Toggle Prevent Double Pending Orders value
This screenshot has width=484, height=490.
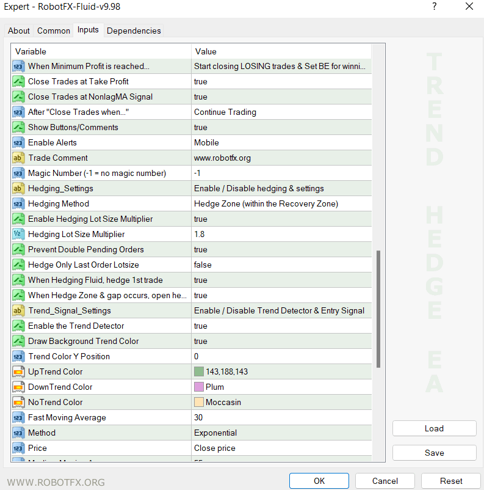click(281, 250)
